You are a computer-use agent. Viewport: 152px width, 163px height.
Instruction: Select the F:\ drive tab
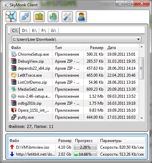44,31
